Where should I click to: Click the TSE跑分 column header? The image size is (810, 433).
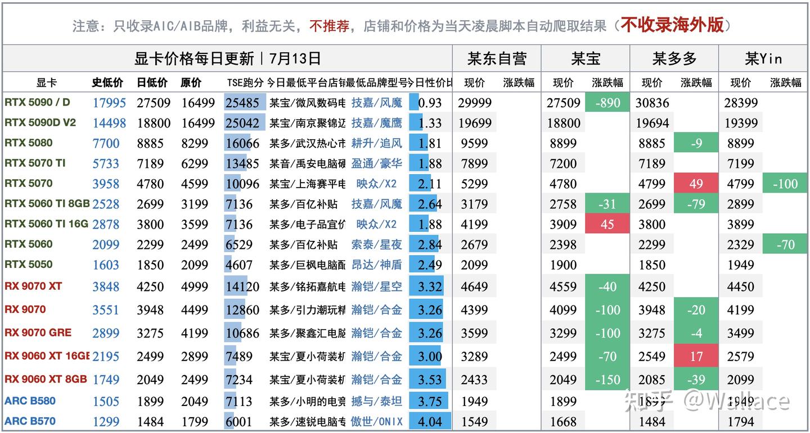pos(245,83)
